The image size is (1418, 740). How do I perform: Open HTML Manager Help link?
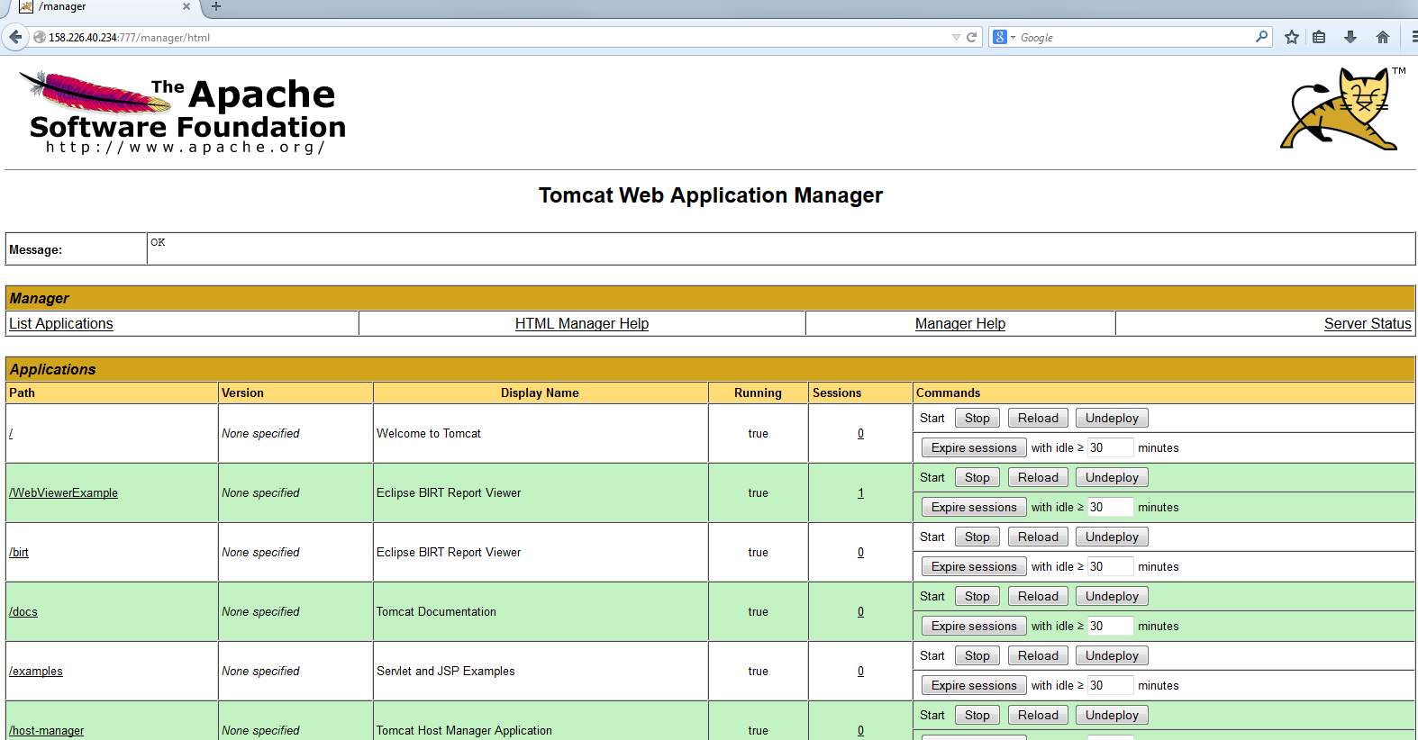tap(582, 323)
